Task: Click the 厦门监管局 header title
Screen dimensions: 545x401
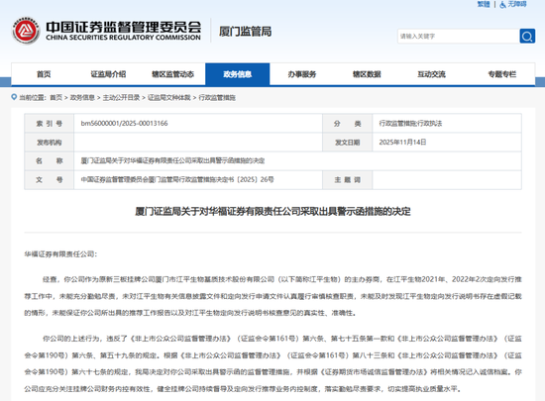Action: 245,32
